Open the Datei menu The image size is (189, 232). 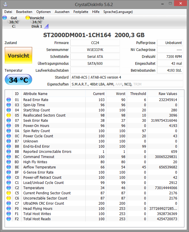pyautogui.click(x=8, y=12)
